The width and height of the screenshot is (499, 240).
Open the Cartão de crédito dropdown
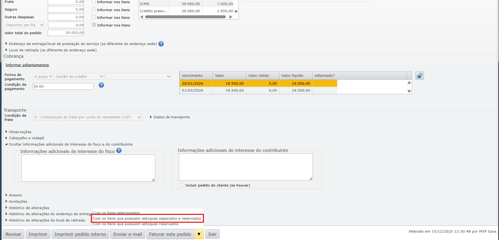[x=79, y=76]
